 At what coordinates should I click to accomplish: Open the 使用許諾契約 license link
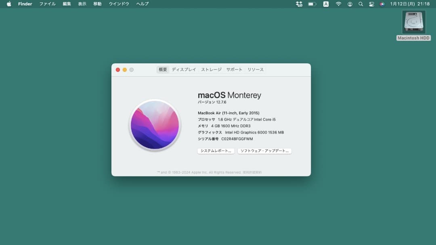click(x=252, y=172)
